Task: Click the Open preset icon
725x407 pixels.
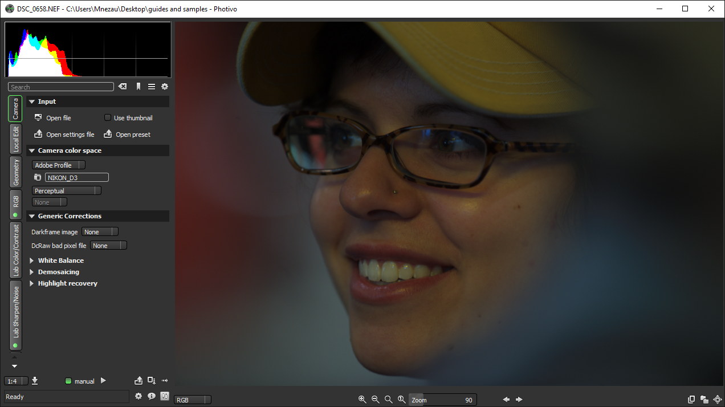Action: point(108,134)
